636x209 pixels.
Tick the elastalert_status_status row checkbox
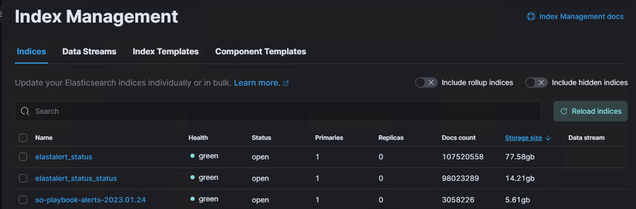pyautogui.click(x=23, y=178)
